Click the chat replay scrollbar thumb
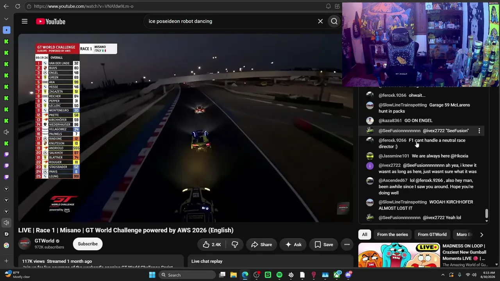The width and height of the screenshot is (500, 281). (486, 213)
